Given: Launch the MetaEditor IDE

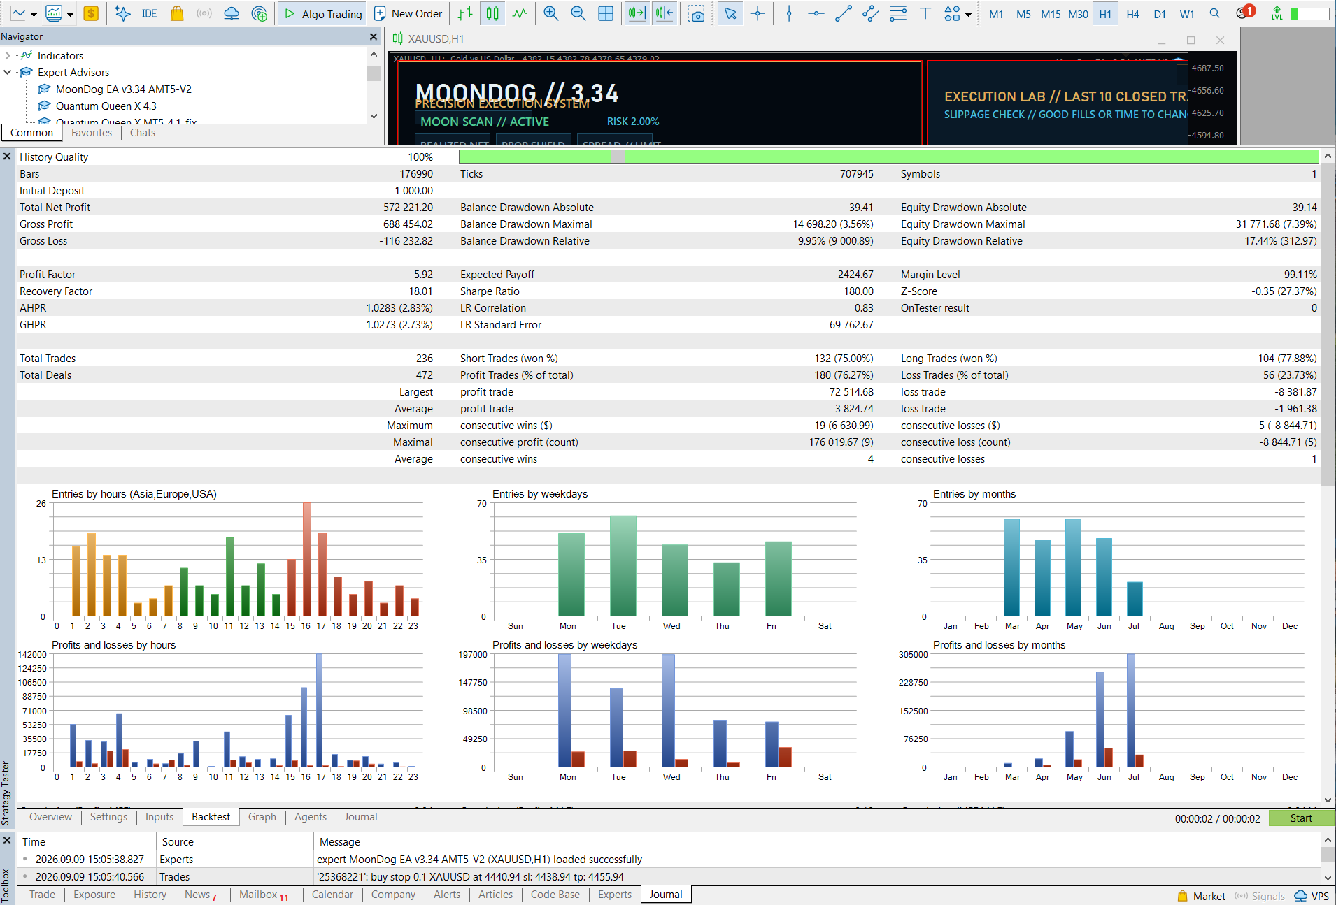Looking at the screenshot, I should click(x=150, y=13).
